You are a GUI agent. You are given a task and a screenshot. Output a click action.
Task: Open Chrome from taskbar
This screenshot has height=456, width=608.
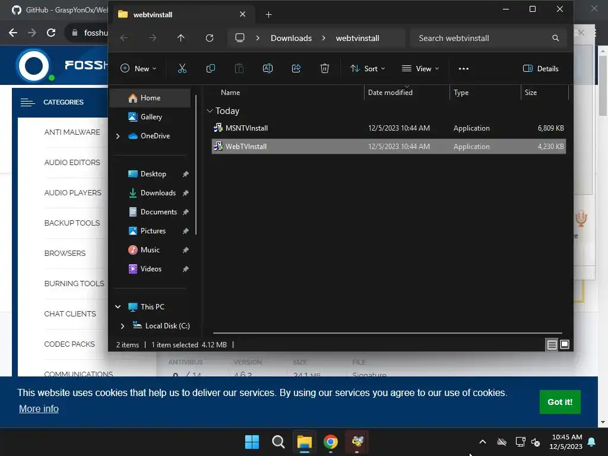(x=330, y=442)
